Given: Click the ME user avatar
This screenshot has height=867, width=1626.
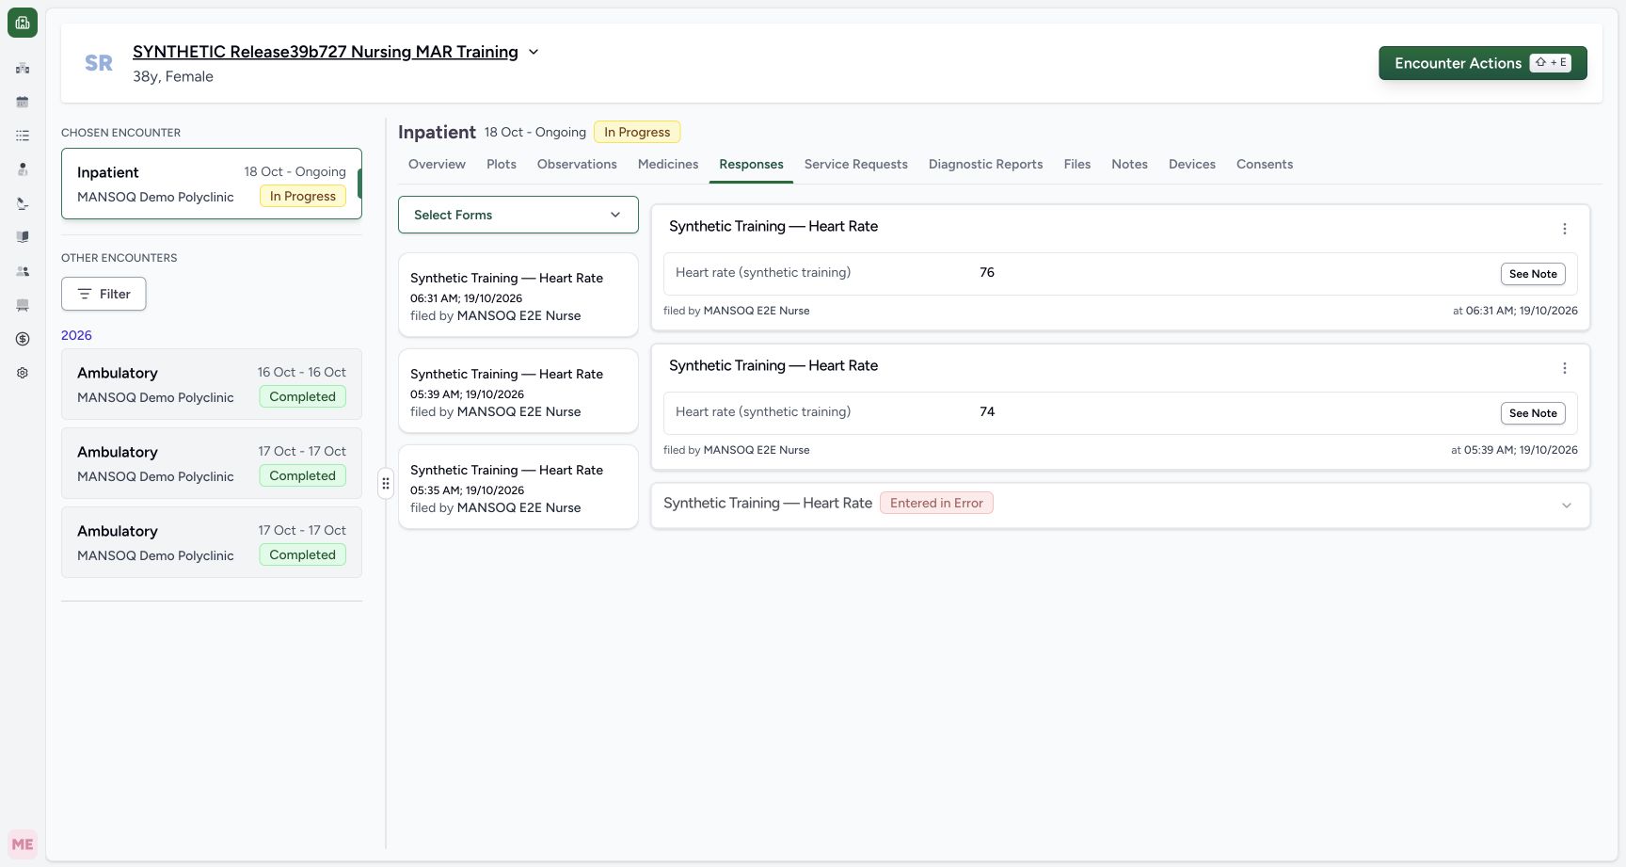Looking at the screenshot, I should (23, 844).
